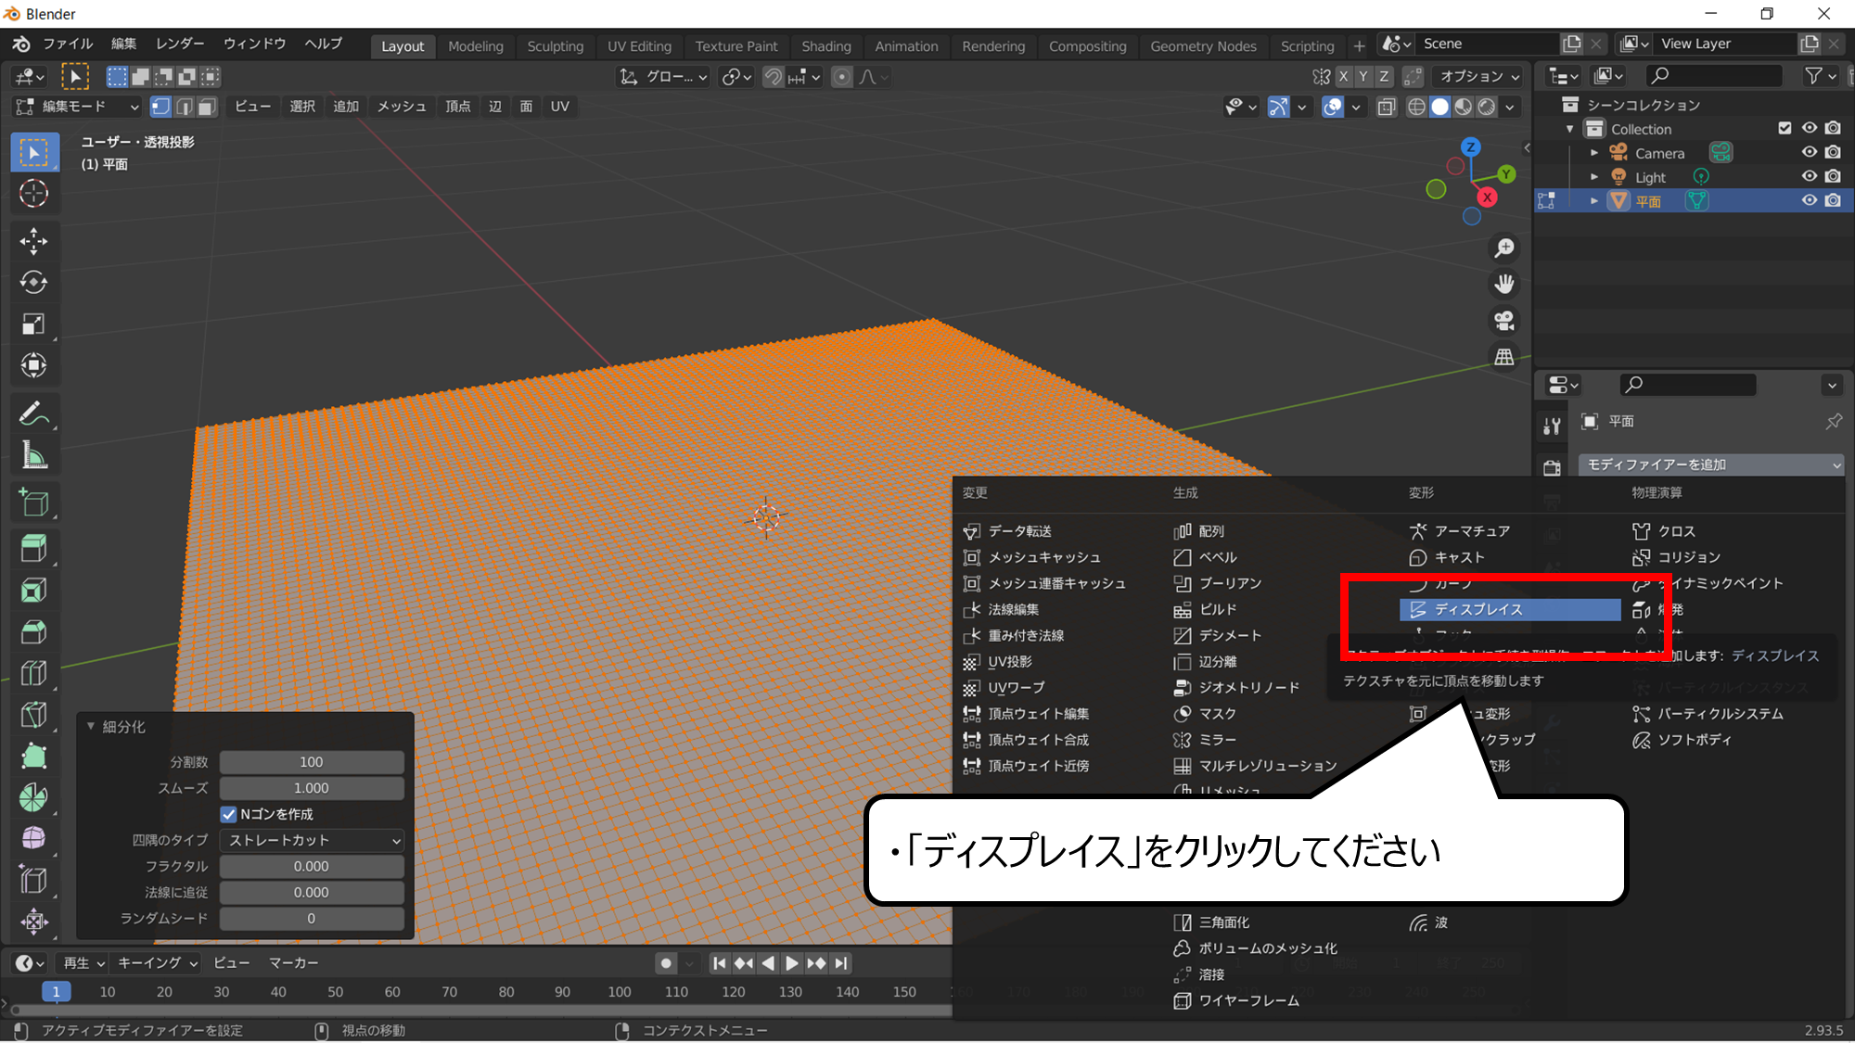Toggle snapping magnet button
1855x1043 pixels.
pos(773,77)
